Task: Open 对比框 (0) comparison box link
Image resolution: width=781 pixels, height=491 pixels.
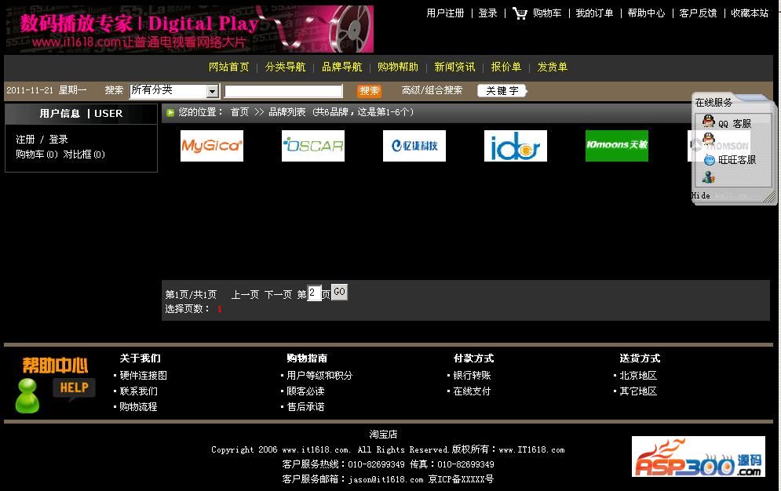Action: coord(84,155)
